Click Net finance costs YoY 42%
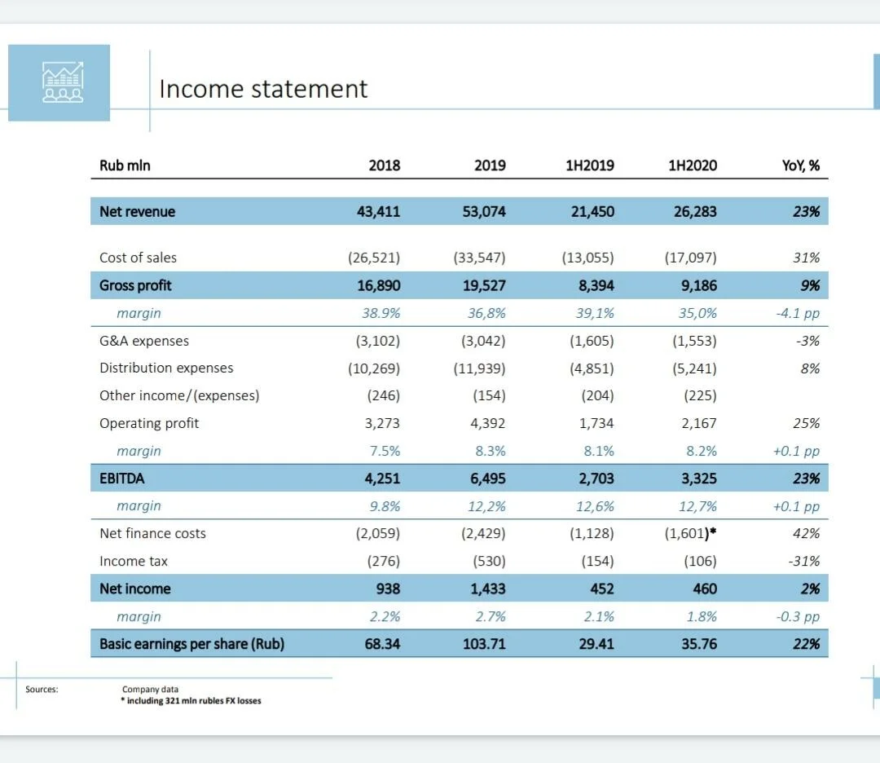 click(807, 533)
